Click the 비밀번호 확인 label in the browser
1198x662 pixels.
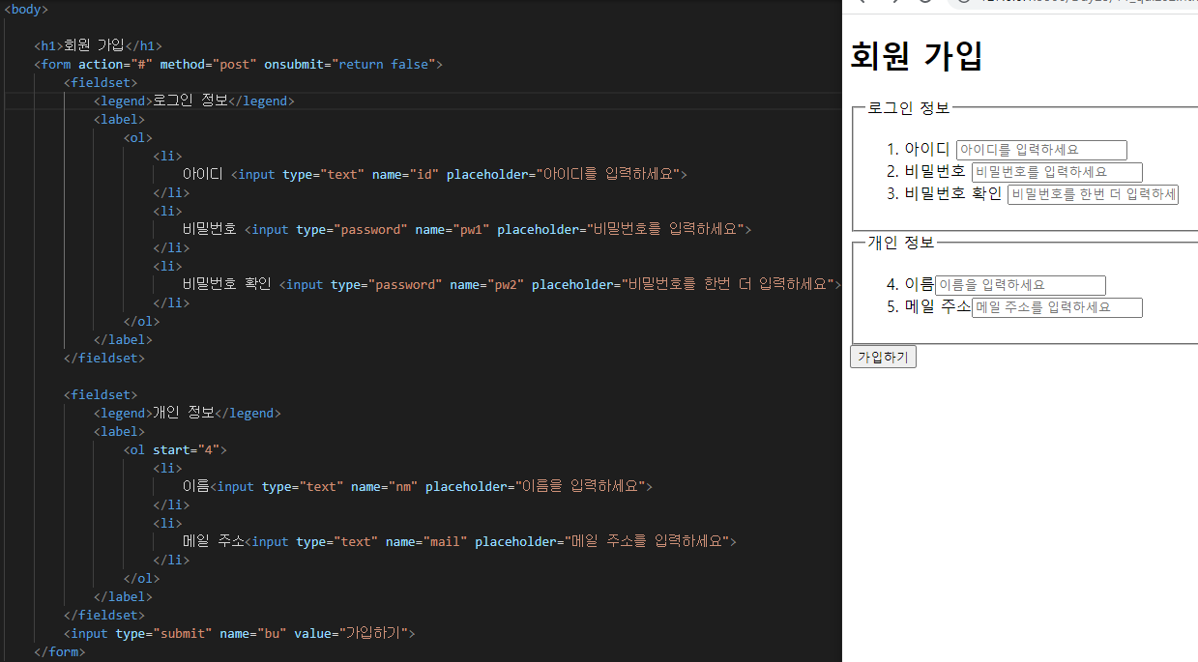tap(953, 193)
